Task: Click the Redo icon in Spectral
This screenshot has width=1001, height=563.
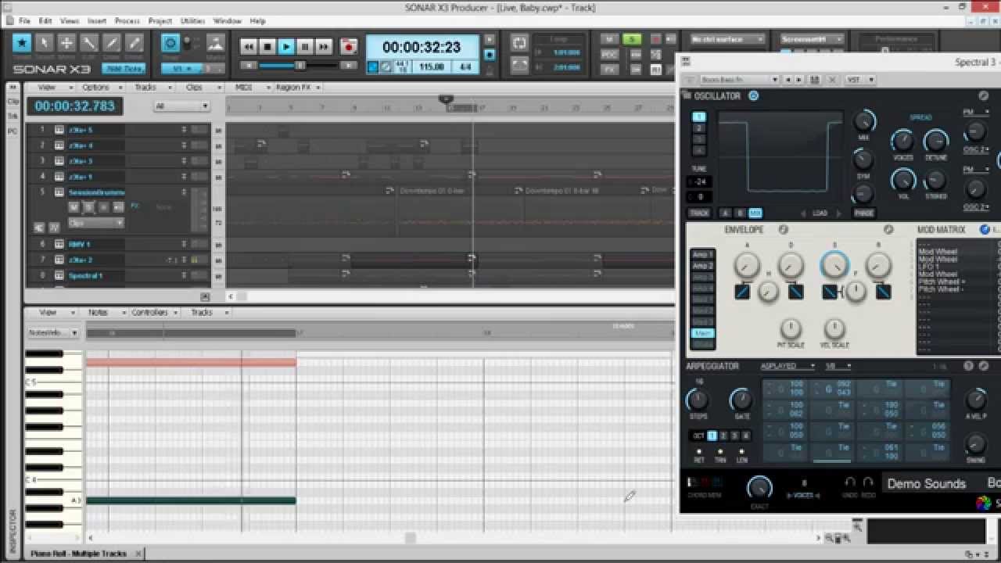Action: [868, 482]
